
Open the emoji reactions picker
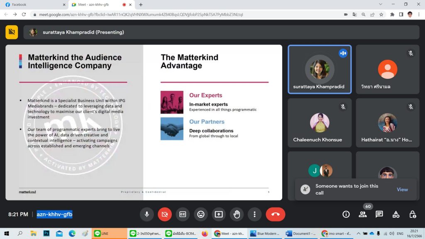[x=201, y=214]
